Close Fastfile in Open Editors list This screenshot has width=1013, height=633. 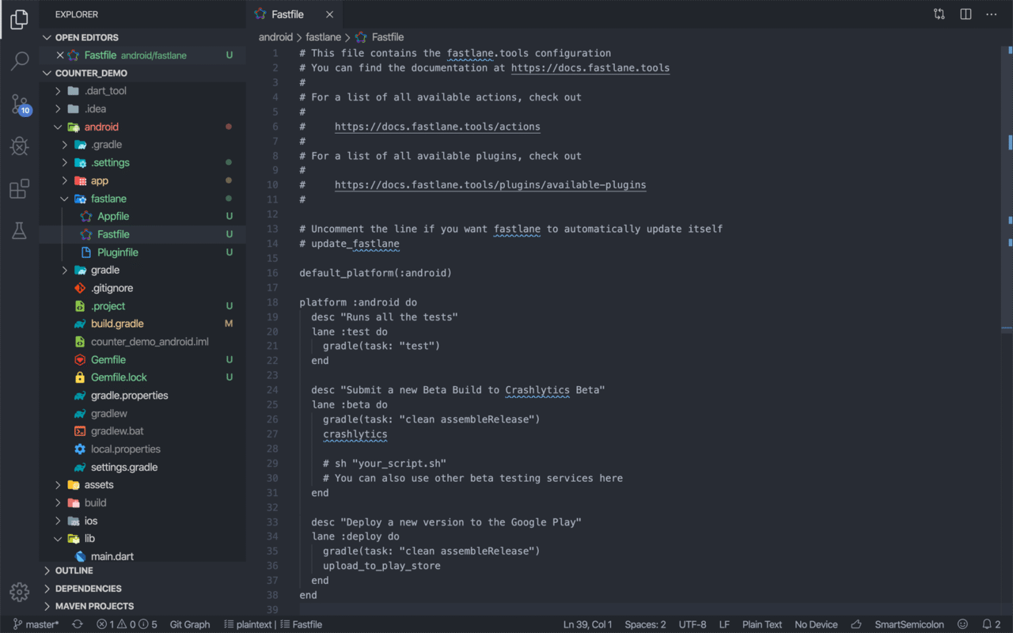pos(60,55)
